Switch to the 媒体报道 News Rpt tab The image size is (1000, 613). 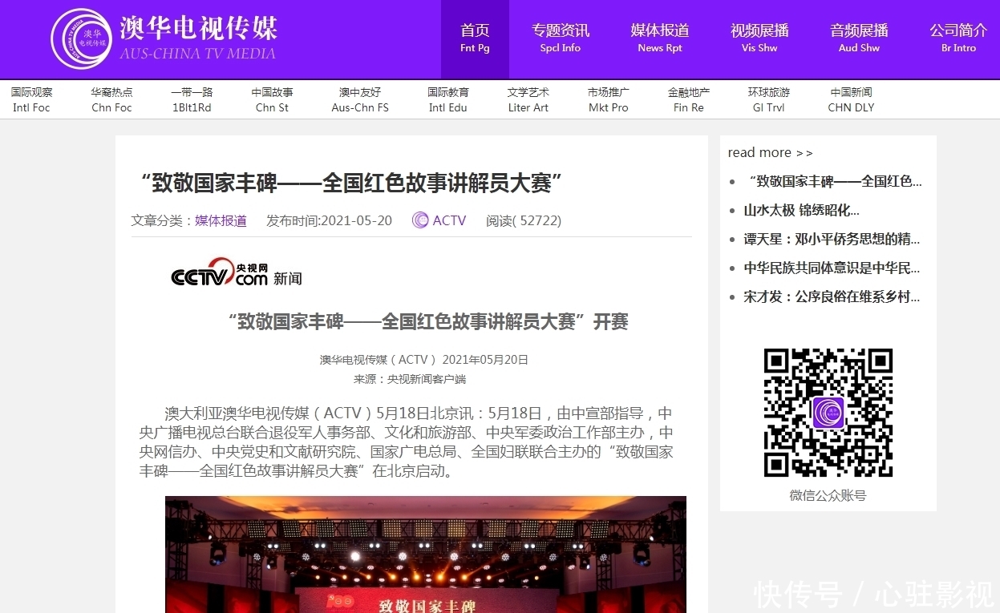point(660,38)
